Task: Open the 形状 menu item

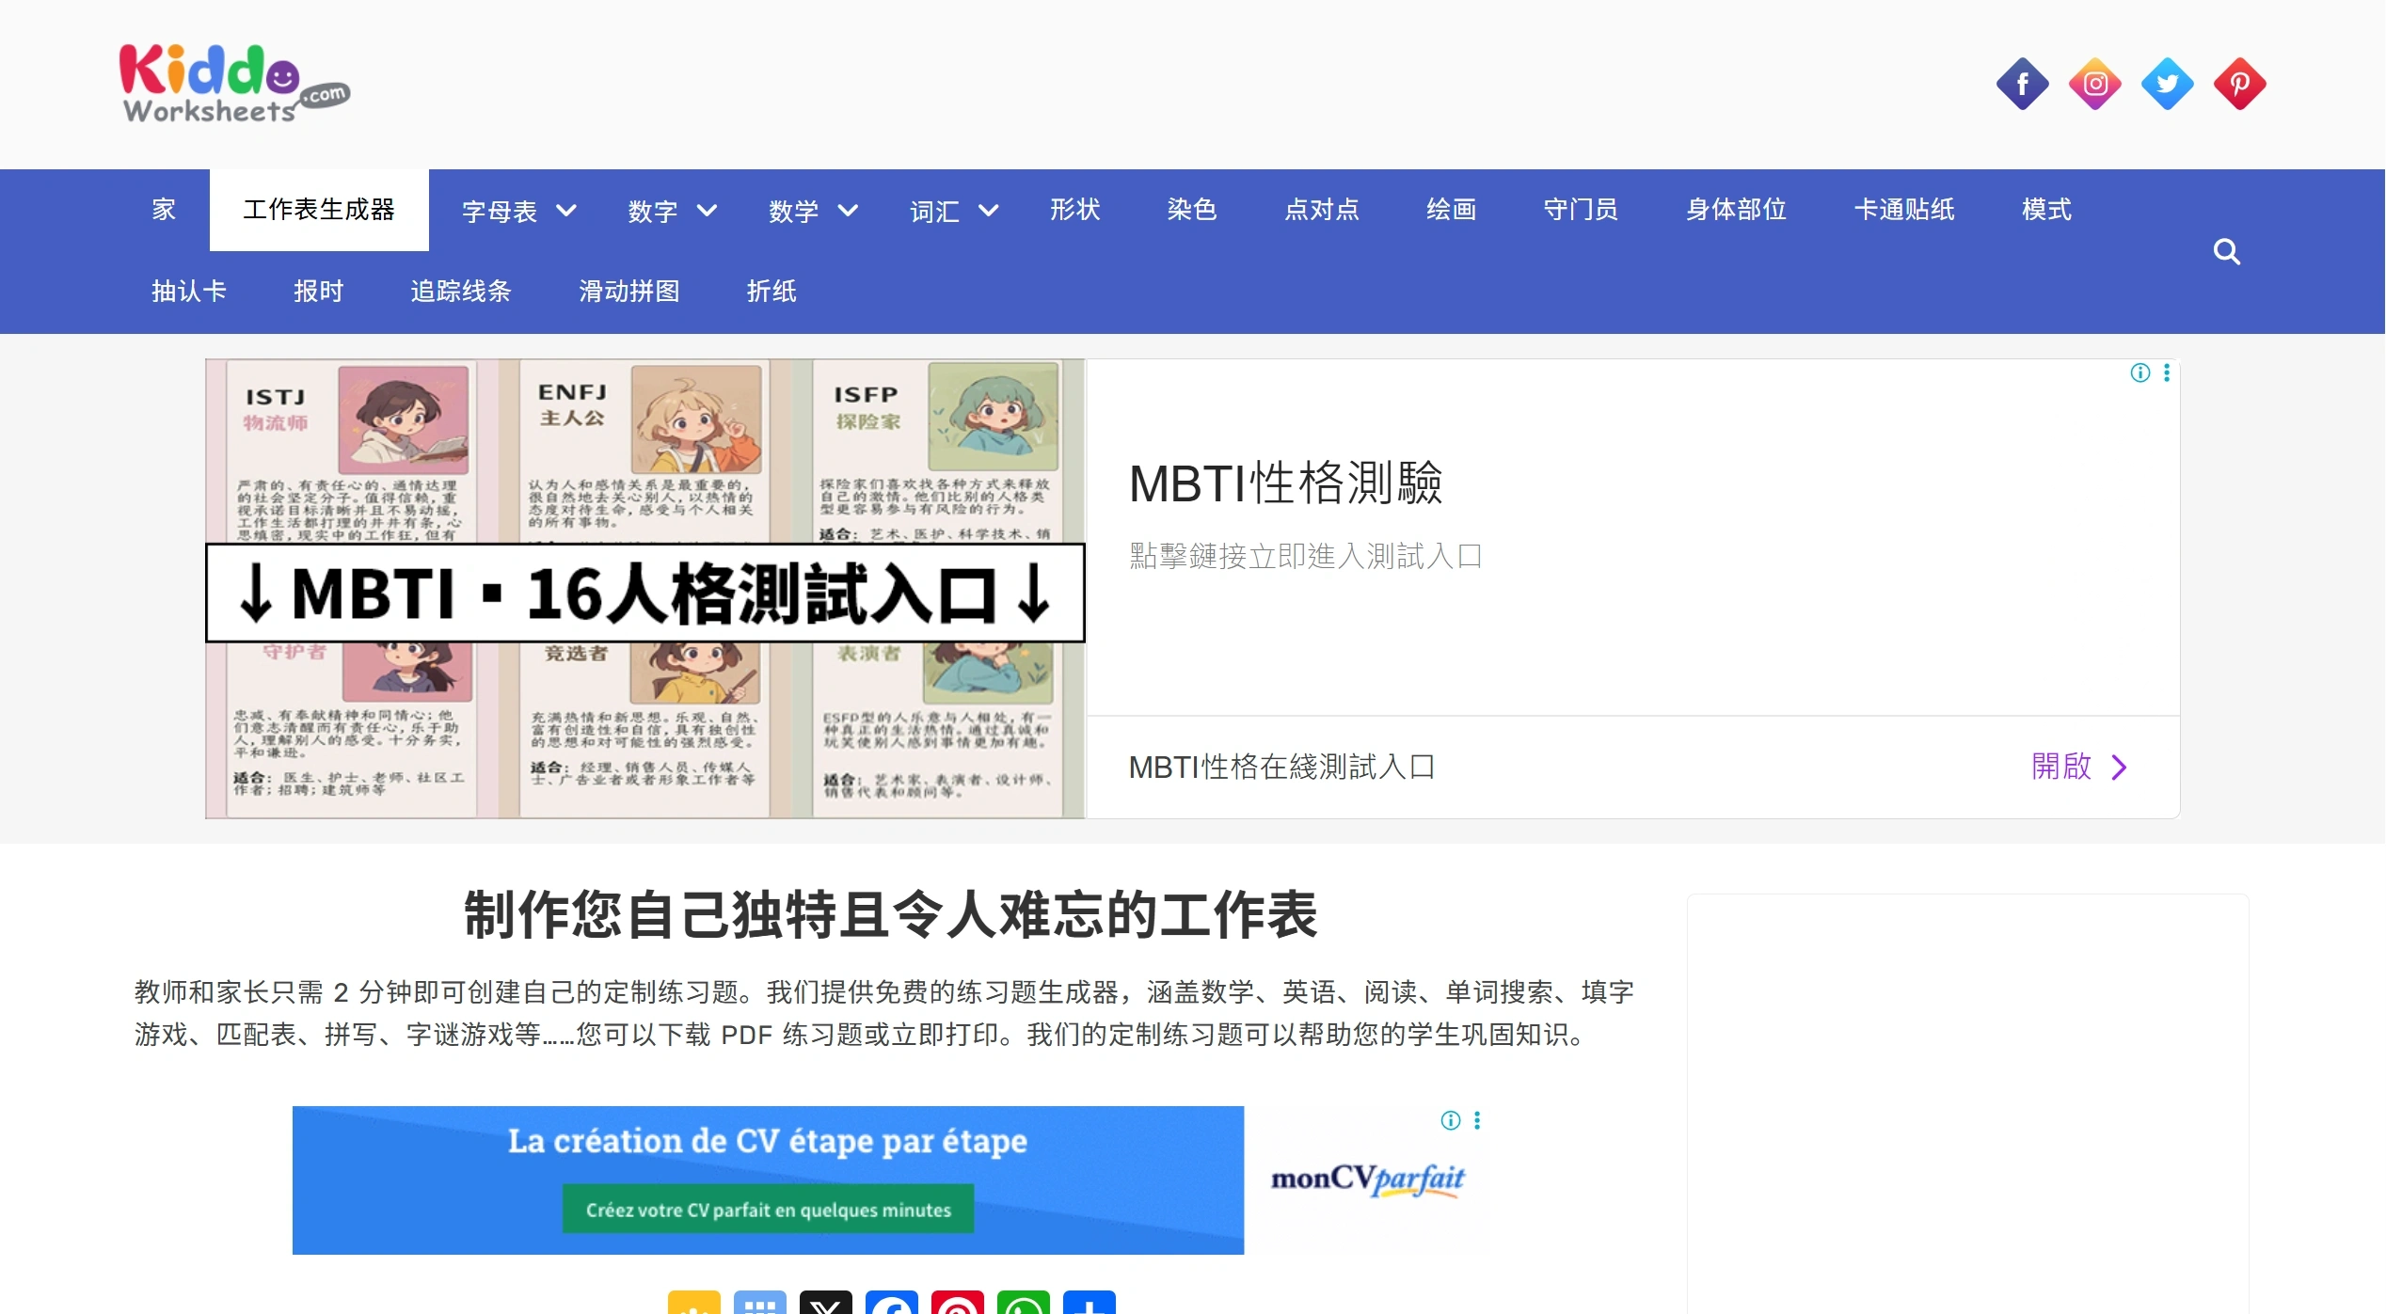Action: (1074, 210)
